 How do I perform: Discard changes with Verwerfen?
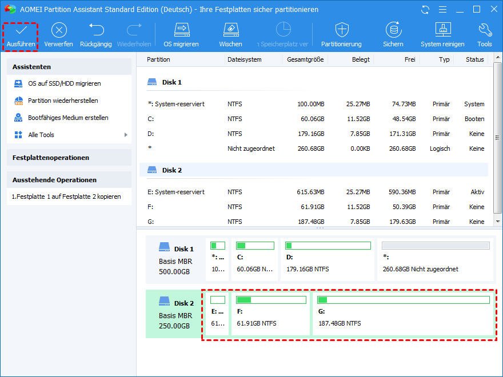(59, 36)
